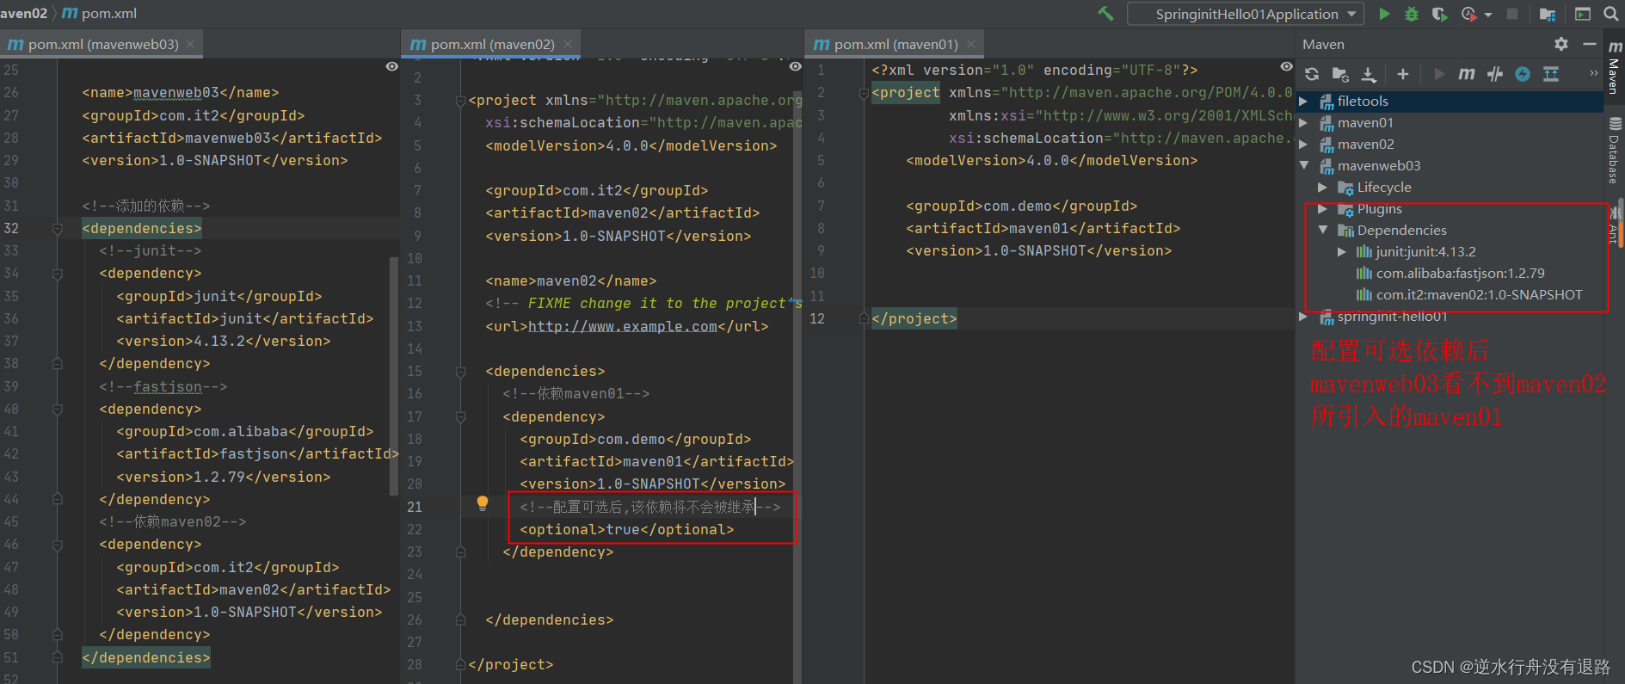This screenshot has height=684, width=1625.
Task: Click the optional true line in maven02 pom
Action: [x=626, y=529]
